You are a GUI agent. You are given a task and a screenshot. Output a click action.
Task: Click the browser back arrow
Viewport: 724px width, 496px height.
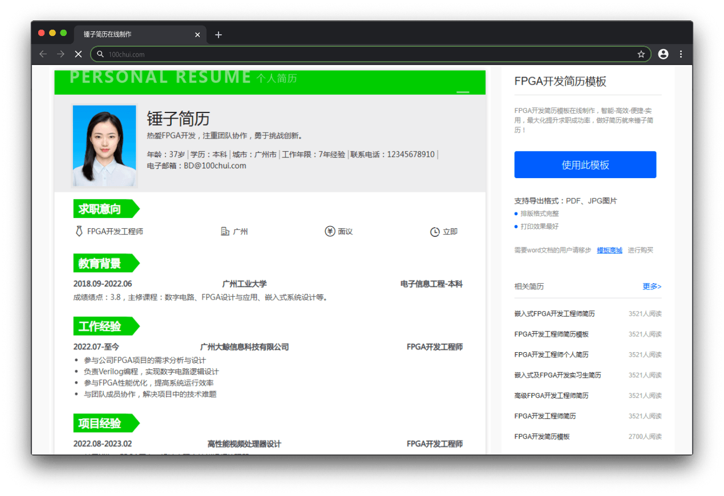coord(43,54)
